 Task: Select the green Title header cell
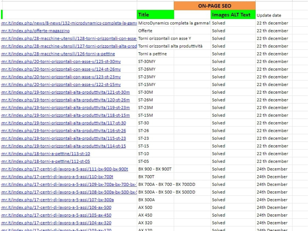coord(155,15)
